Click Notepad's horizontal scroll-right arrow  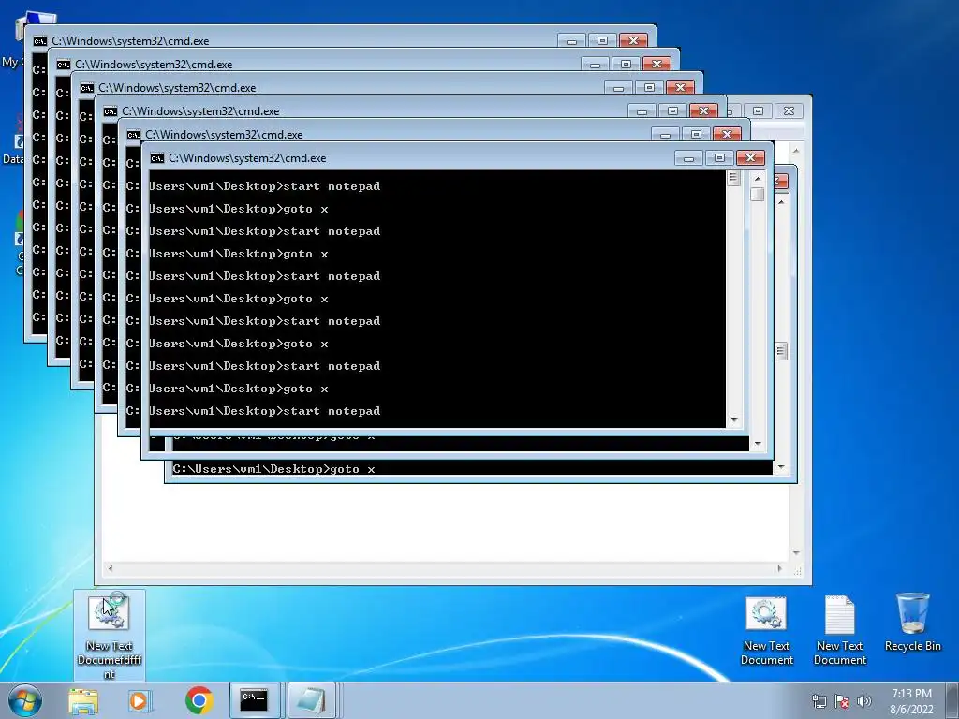coord(780,568)
